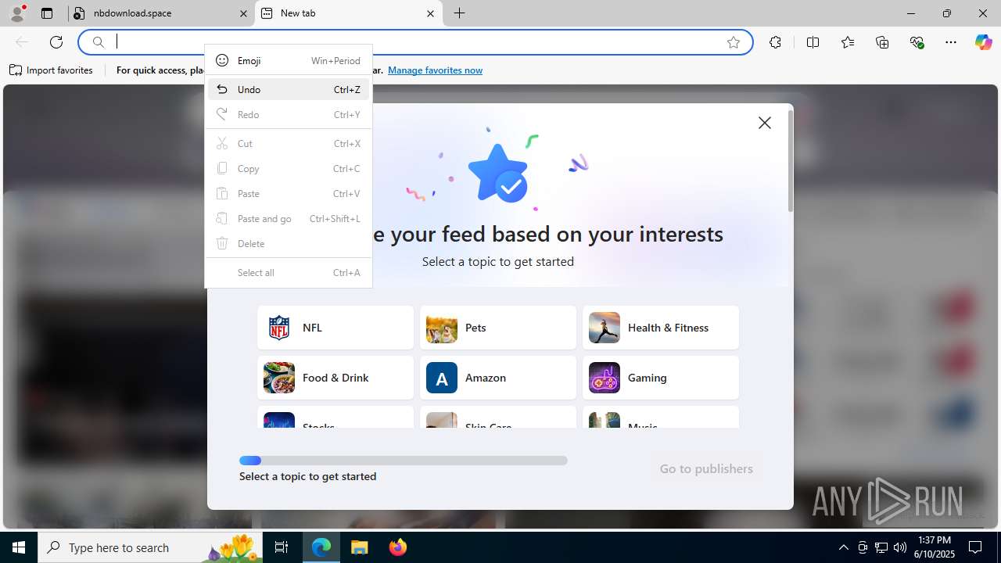Open Settings and more menu
This screenshot has width=1001, height=563.
pyautogui.click(x=951, y=42)
